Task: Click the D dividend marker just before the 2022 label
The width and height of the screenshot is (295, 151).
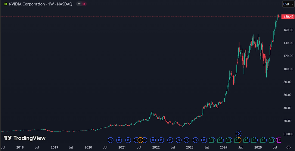Action: point(153,140)
